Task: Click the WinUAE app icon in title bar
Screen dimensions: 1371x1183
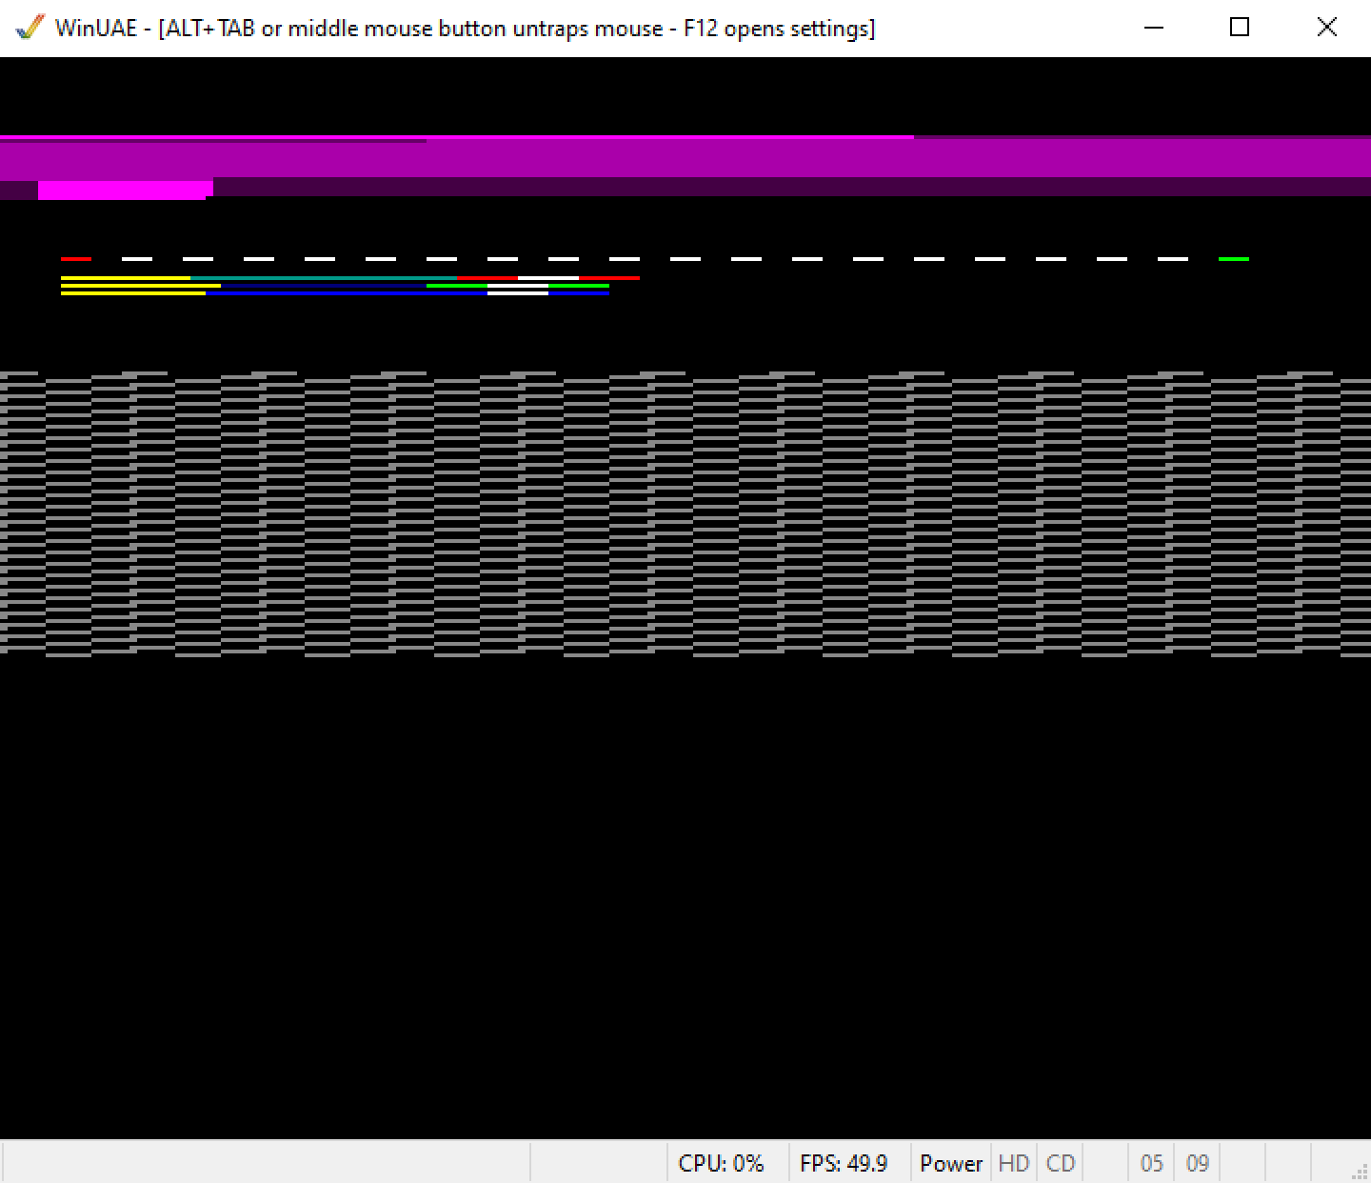Action: pyautogui.click(x=30, y=27)
